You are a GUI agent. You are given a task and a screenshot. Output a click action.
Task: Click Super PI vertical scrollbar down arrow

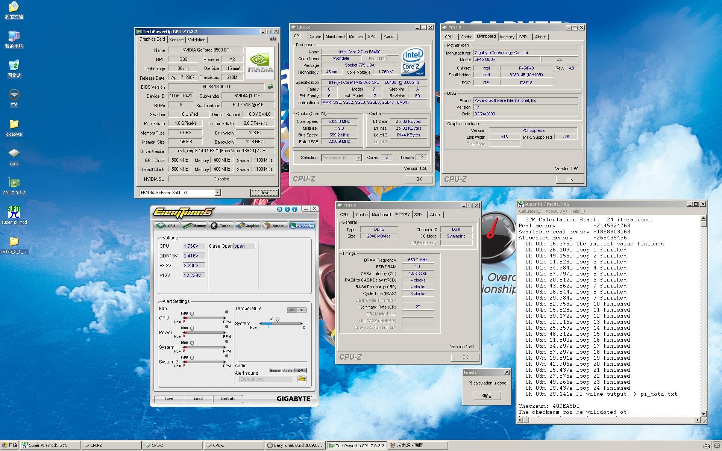coord(703,413)
